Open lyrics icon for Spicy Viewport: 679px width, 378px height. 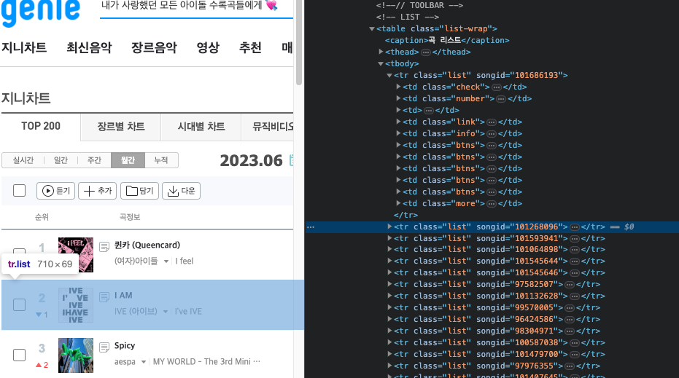coord(104,347)
